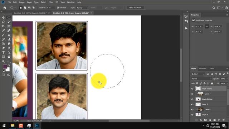Create new group folder icon
The image size is (229, 129).
coord(214,120)
